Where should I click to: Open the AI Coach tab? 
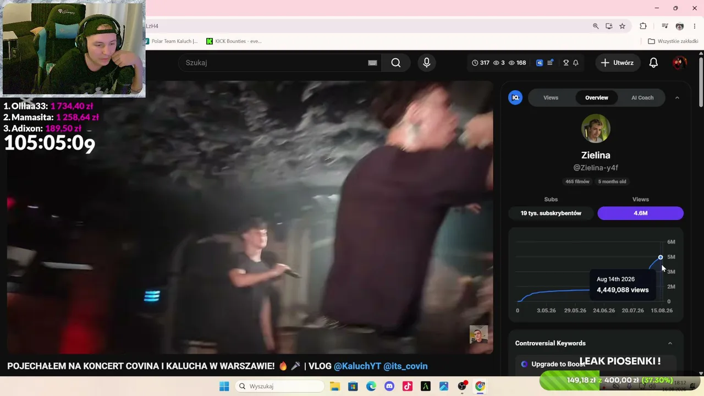coord(642,97)
